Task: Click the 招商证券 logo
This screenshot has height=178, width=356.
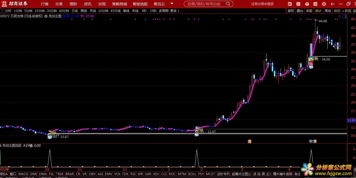Action: [x=14, y=4]
